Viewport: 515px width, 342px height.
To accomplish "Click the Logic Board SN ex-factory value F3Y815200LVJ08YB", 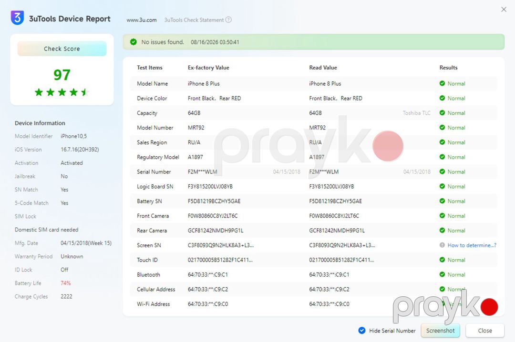I will pos(210,186).
